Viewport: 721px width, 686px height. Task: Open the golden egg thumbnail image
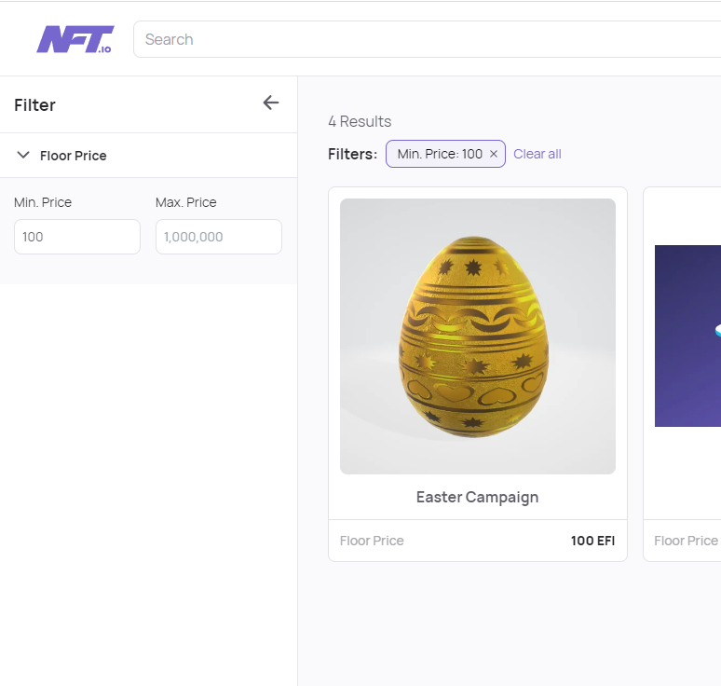pos(478,336)
